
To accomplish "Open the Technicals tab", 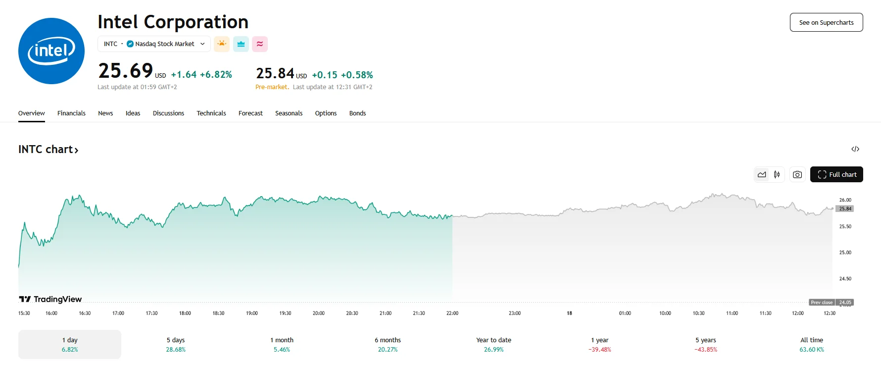I will pos(211,113).
